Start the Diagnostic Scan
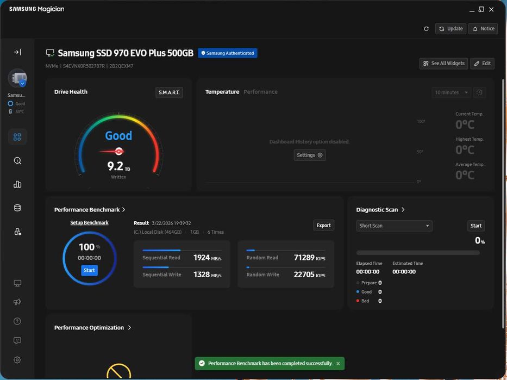507x380 pixels. tap(475, 226)
